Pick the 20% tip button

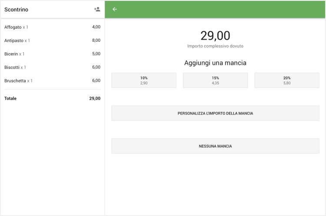pyautogui.click(x=286, y=80)
